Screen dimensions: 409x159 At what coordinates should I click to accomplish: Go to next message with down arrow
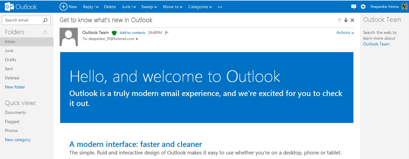[x=346, y=20]
